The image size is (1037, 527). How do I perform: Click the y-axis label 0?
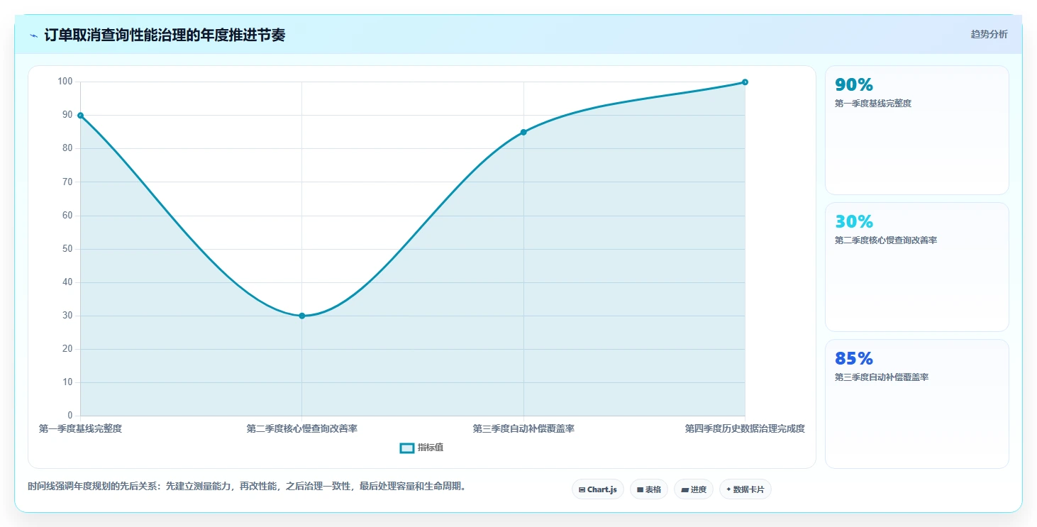click(70, 416)
